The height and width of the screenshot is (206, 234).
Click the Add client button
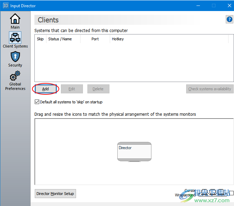pyautogui.click(x=46, y=89)
